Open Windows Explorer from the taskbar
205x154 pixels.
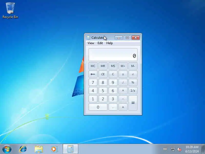[39, 149]
